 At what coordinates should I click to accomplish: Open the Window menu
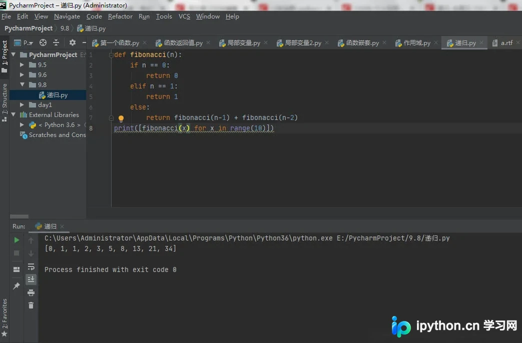[208, 16]
